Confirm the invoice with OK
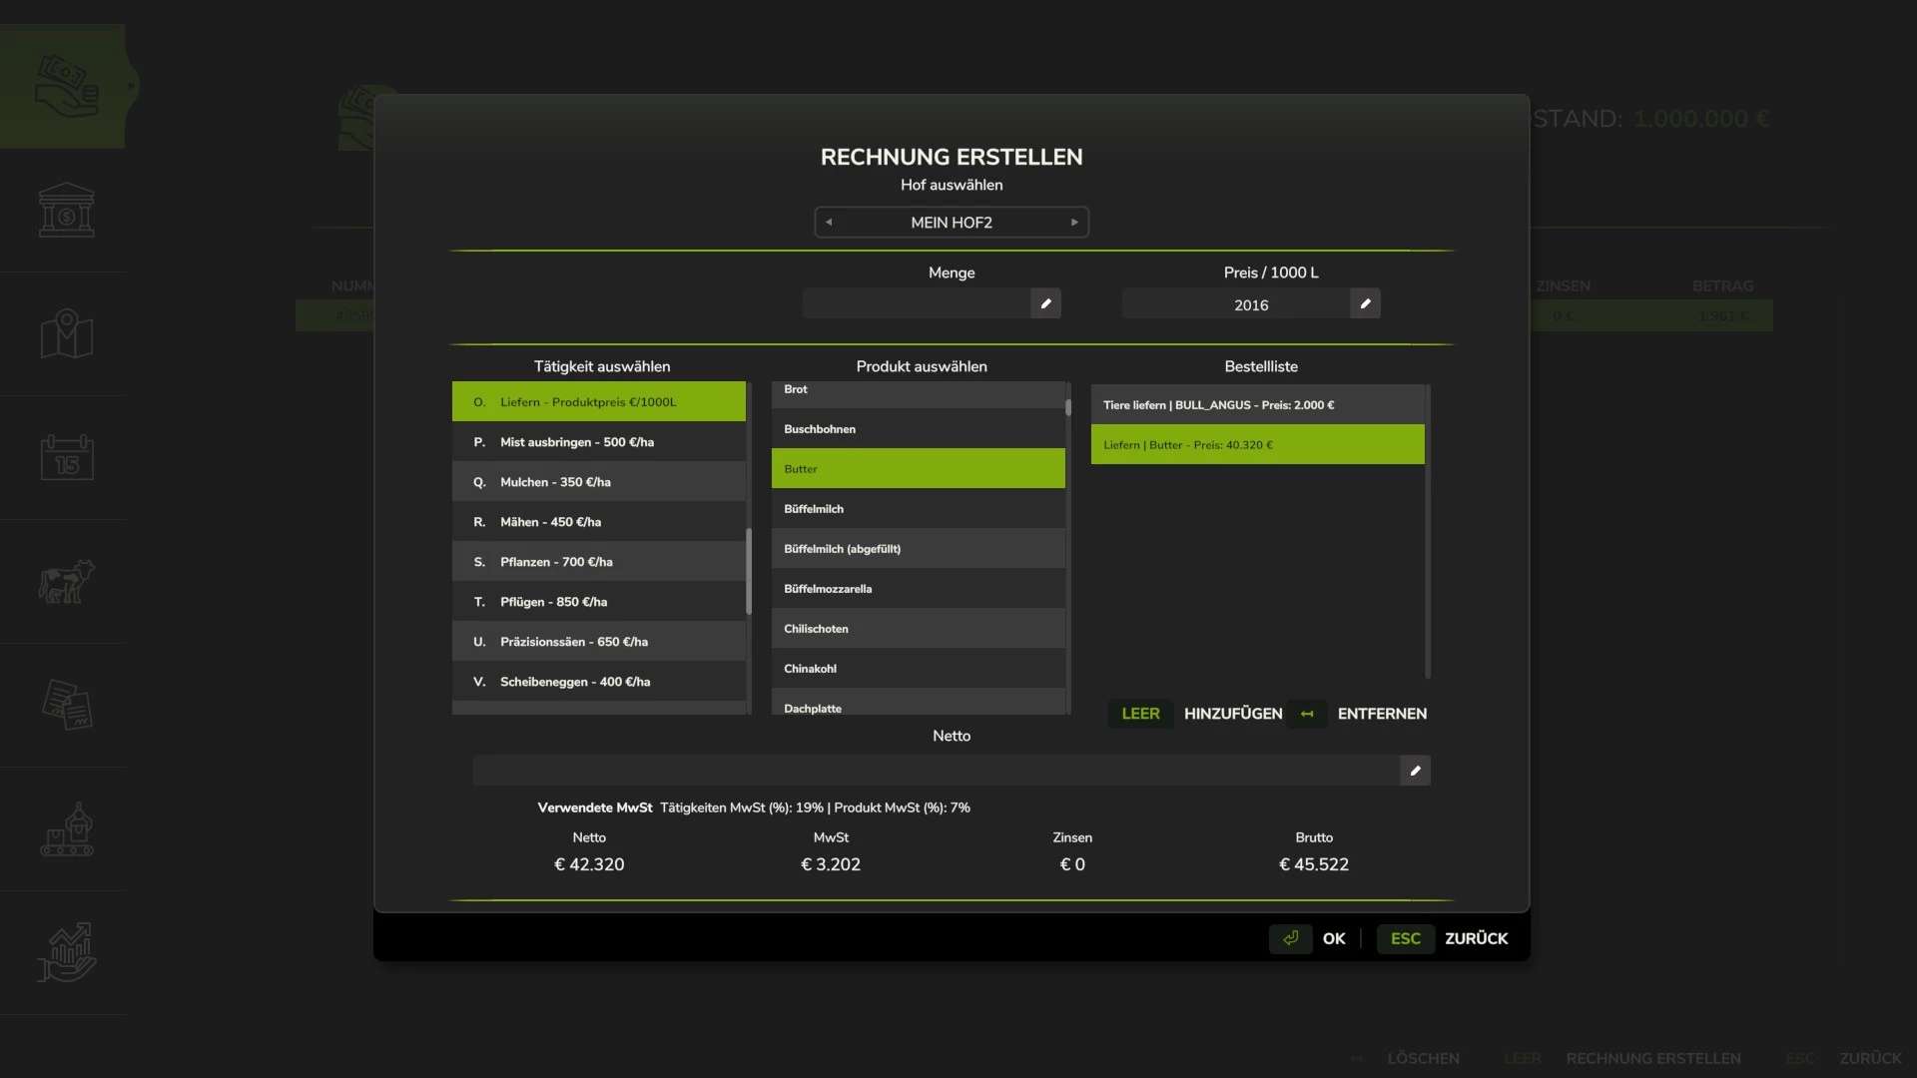The image size is (1917, 1078). coord(1333,938)
